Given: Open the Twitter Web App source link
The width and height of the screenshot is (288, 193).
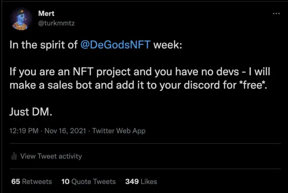Looking at the screenshot, I should pyautogui.click(x=119, y=131).
